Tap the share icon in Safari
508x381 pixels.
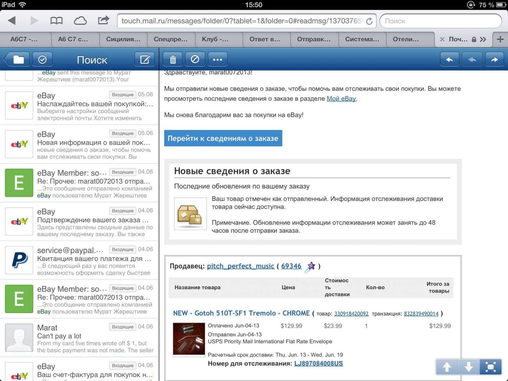[x=104, y=20]
